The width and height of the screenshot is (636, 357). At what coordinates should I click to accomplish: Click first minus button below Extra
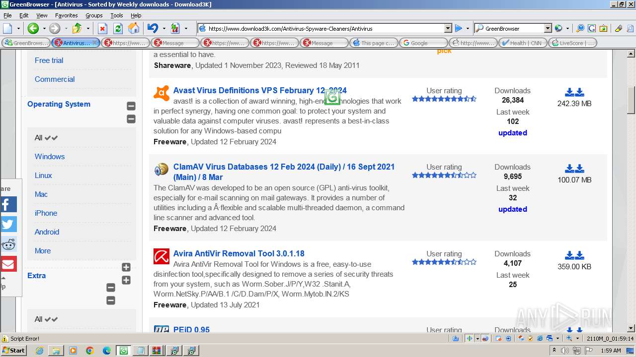[x=111, y=288]
